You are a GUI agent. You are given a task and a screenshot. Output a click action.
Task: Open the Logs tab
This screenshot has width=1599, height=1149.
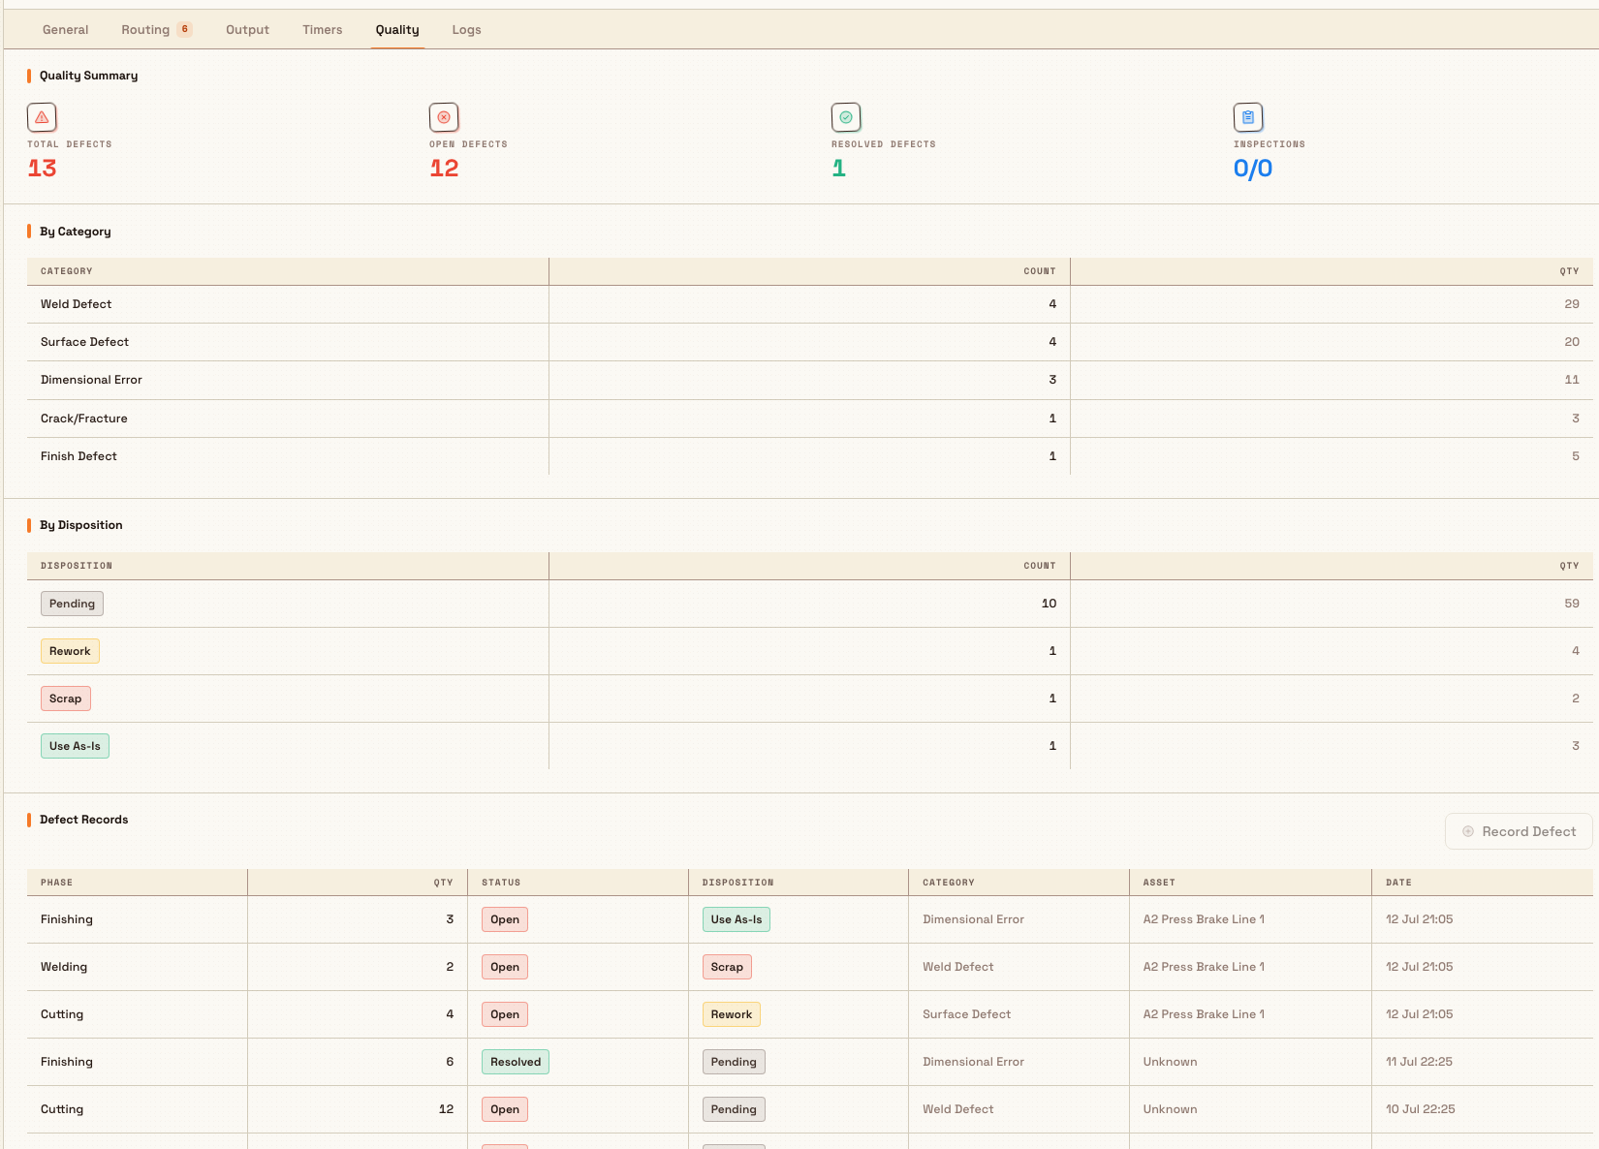466,30
